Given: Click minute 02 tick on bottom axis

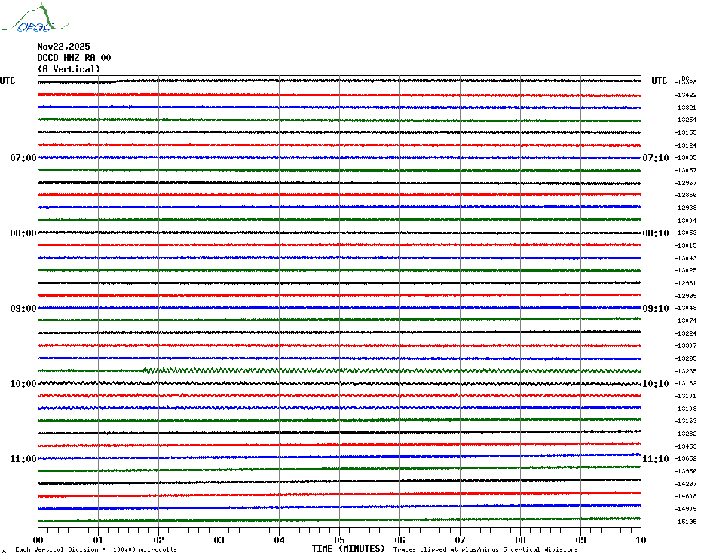Looking at the screenshot, I should 158,540.
